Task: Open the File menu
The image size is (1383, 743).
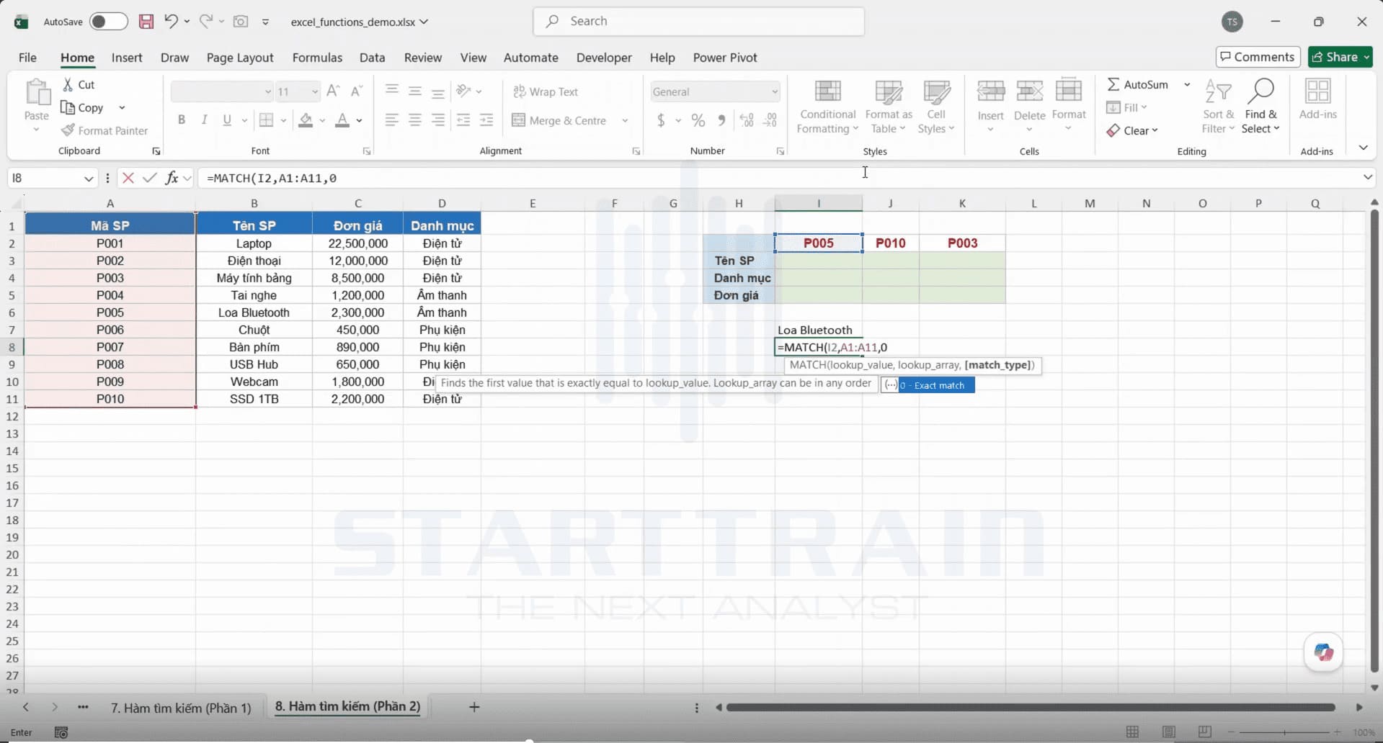Action: (x=27, y=58)
